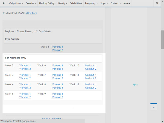Open Week 6 Workout 2 link
The width and height of the screenshot is (164, 123).
coord(57,69)
